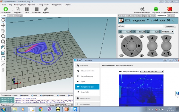Viewport: 179px width, 112px height.
Task: Click the fit-to-view zoom icon
Action: click(3, 42)
